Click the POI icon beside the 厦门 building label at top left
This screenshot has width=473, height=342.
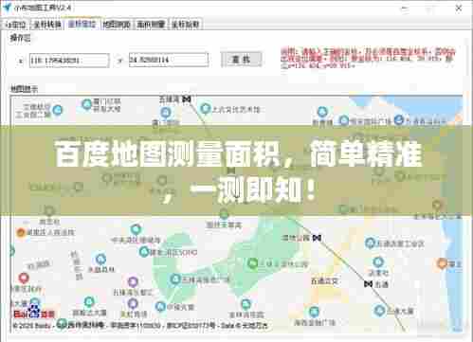pos(86,104)
